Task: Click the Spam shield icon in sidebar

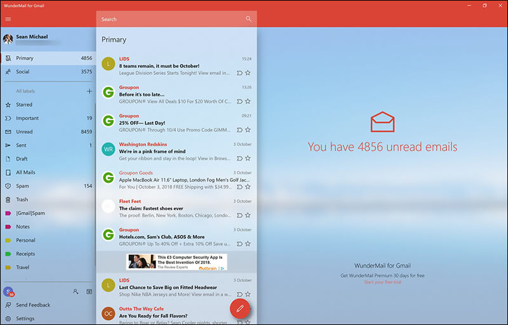Action: [8, 186]
